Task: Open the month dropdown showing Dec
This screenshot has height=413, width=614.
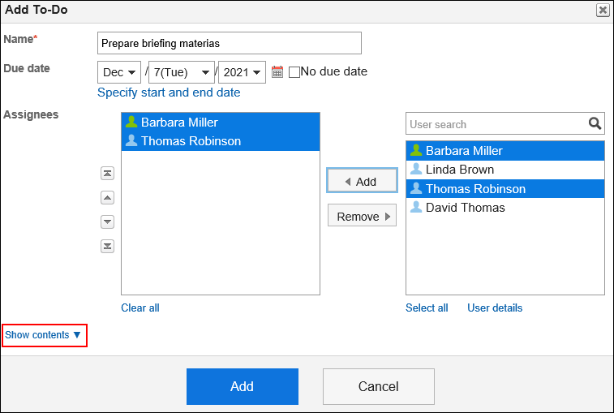Action: (x=119, y=72)
